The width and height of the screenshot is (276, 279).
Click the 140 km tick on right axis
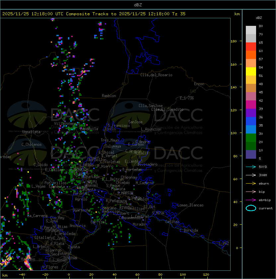click(x=234, y=87)
